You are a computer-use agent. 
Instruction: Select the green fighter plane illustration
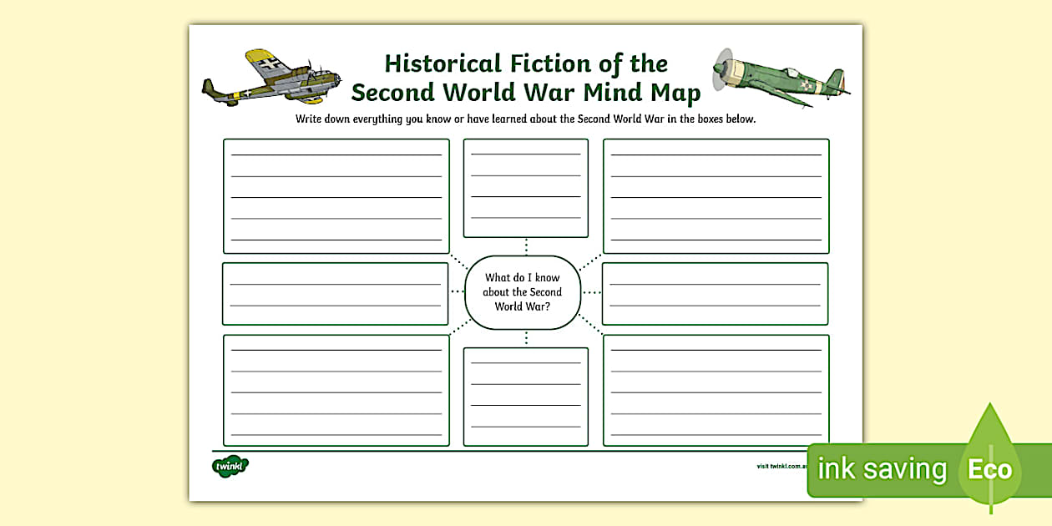(x=781, y=79)
